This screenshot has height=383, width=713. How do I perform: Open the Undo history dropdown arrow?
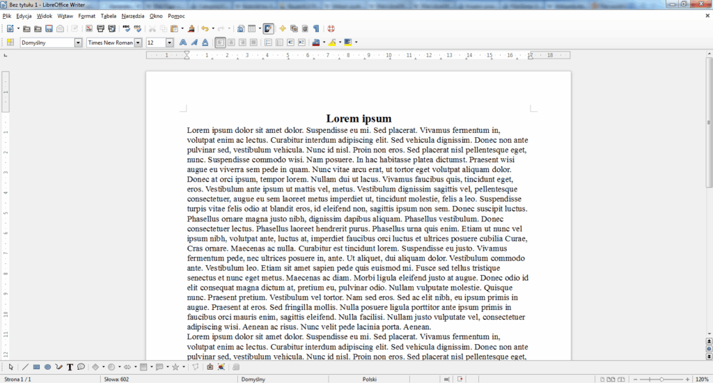(213, 29)
